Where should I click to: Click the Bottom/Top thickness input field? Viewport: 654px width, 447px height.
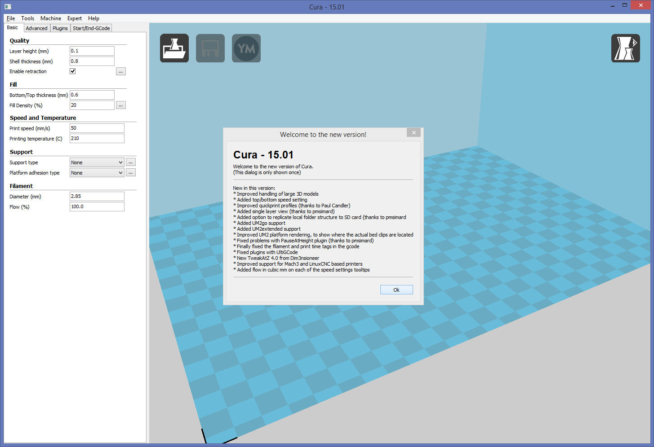(x=92, y=95)
